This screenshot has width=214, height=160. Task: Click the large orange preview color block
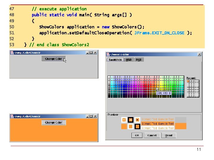click(x=181, y=126)
